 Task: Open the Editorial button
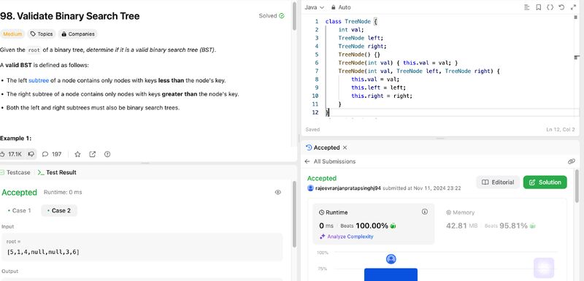tap(498, 182)
